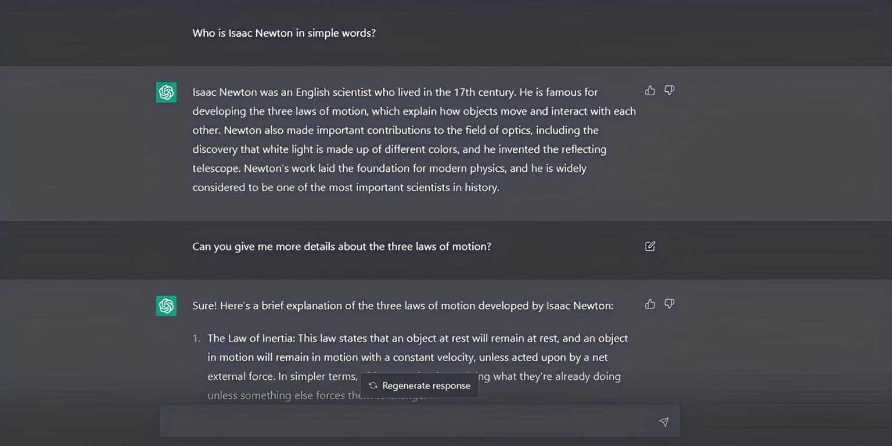892x446 pixels.
Task: Click the "Sure! Here's a brief explanation" line
Action: tap(402, 305)
